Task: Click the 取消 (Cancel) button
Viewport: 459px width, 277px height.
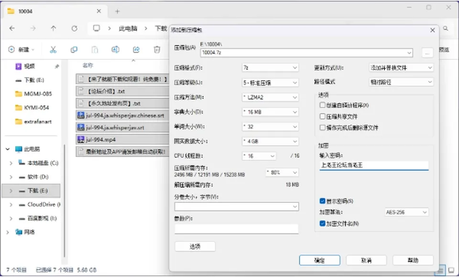Action: pyautogui.click(x=366, y=260)
